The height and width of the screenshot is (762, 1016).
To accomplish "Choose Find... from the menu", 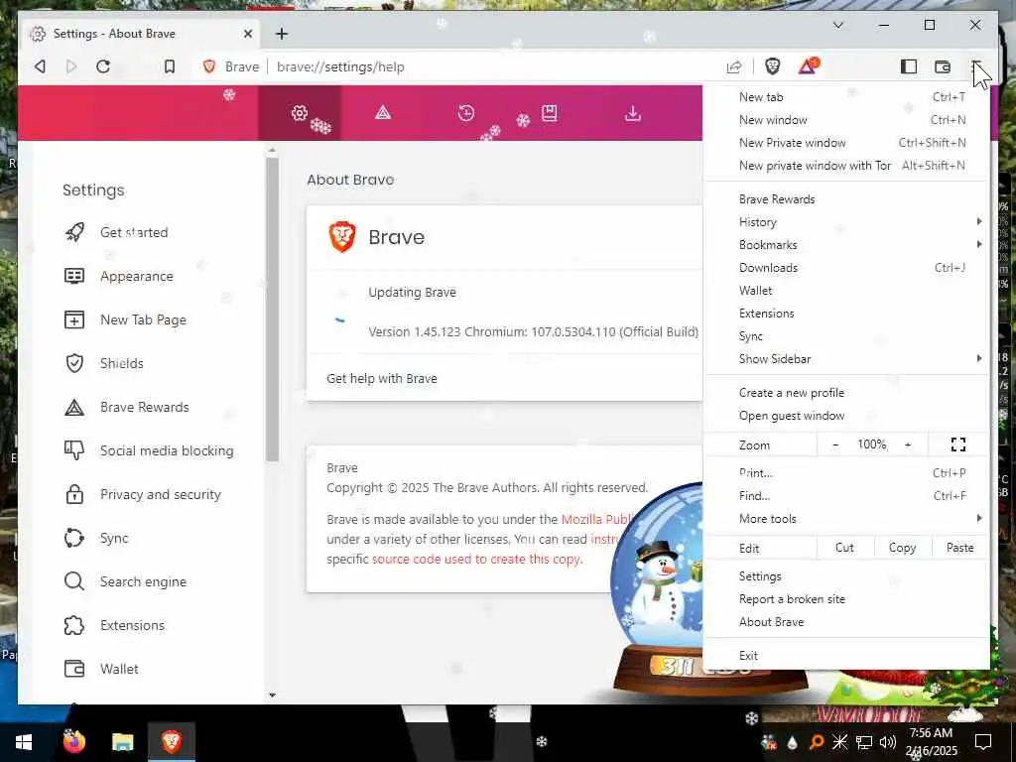I will (846, 496).
